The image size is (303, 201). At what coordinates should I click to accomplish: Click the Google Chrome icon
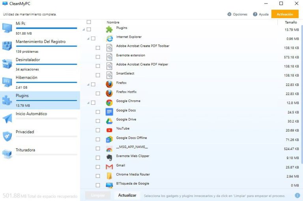coord(109,103)
